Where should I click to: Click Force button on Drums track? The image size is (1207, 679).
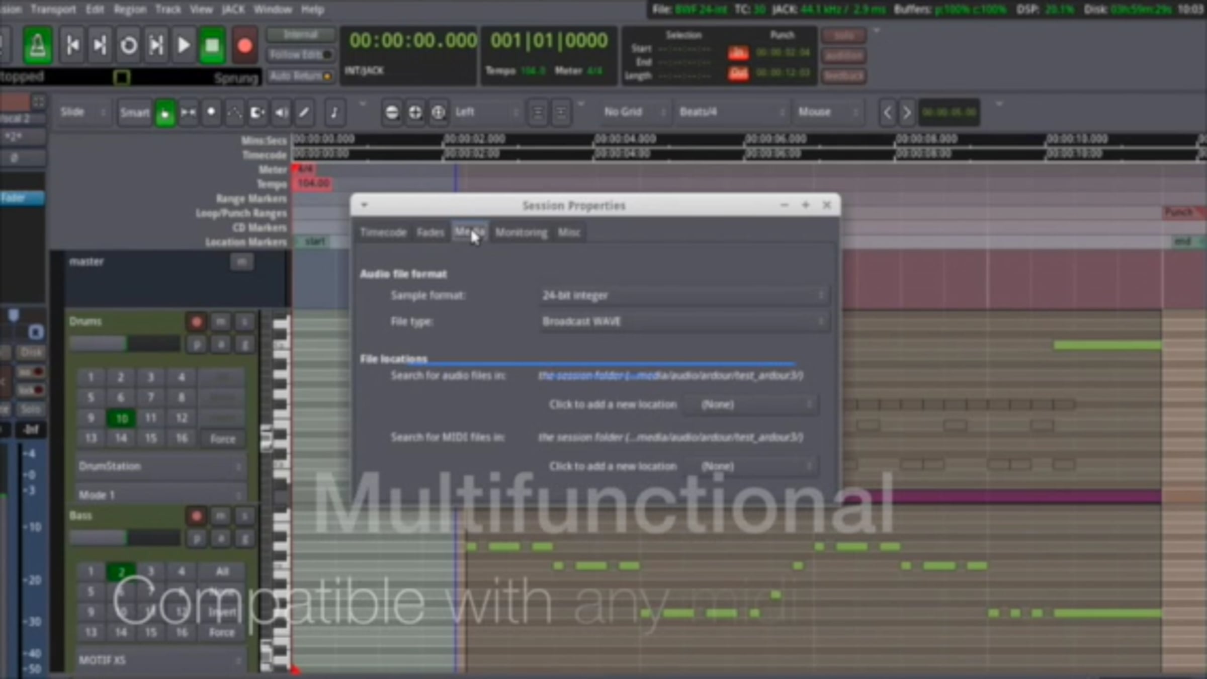(222, 439)
